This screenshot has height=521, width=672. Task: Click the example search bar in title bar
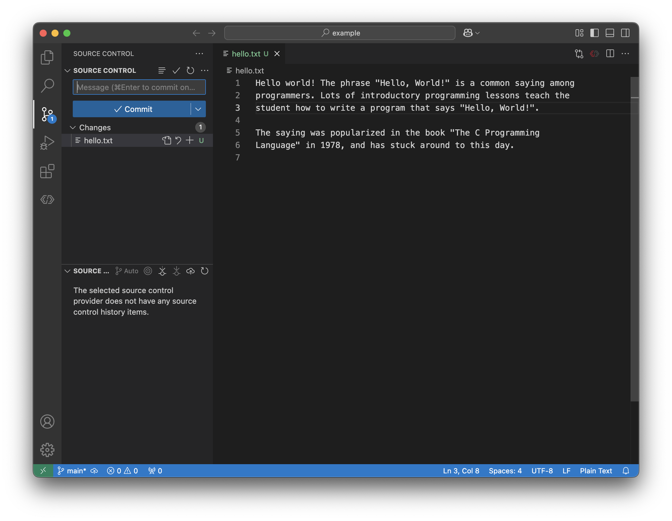(340, 33)
